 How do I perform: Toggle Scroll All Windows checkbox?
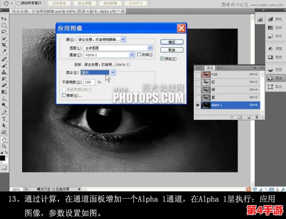tap(18, 3)
